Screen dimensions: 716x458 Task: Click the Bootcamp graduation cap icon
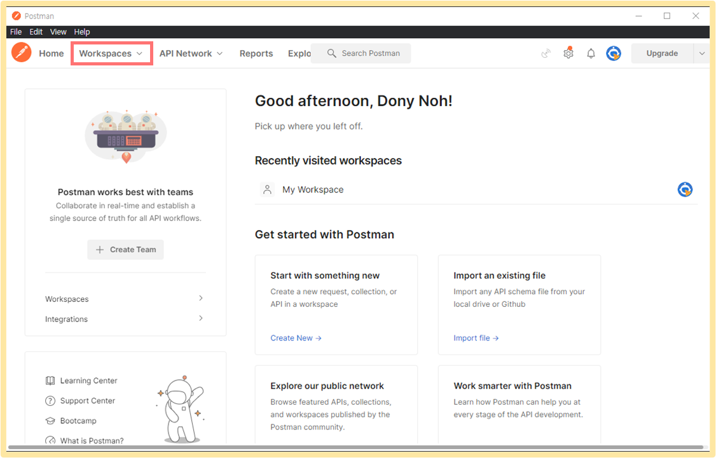click(50, 421)
